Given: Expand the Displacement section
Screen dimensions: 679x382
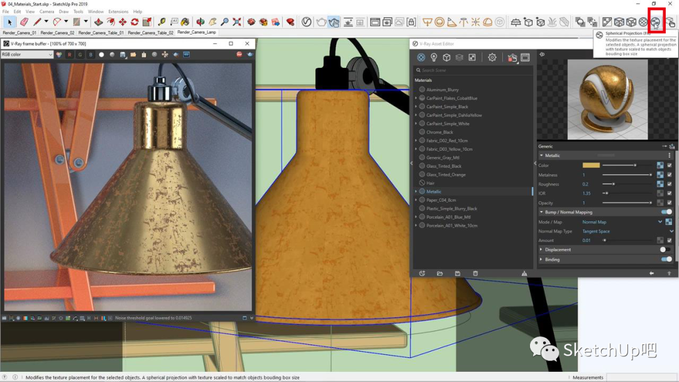Looking at the screenshot, I should (541, 249).
